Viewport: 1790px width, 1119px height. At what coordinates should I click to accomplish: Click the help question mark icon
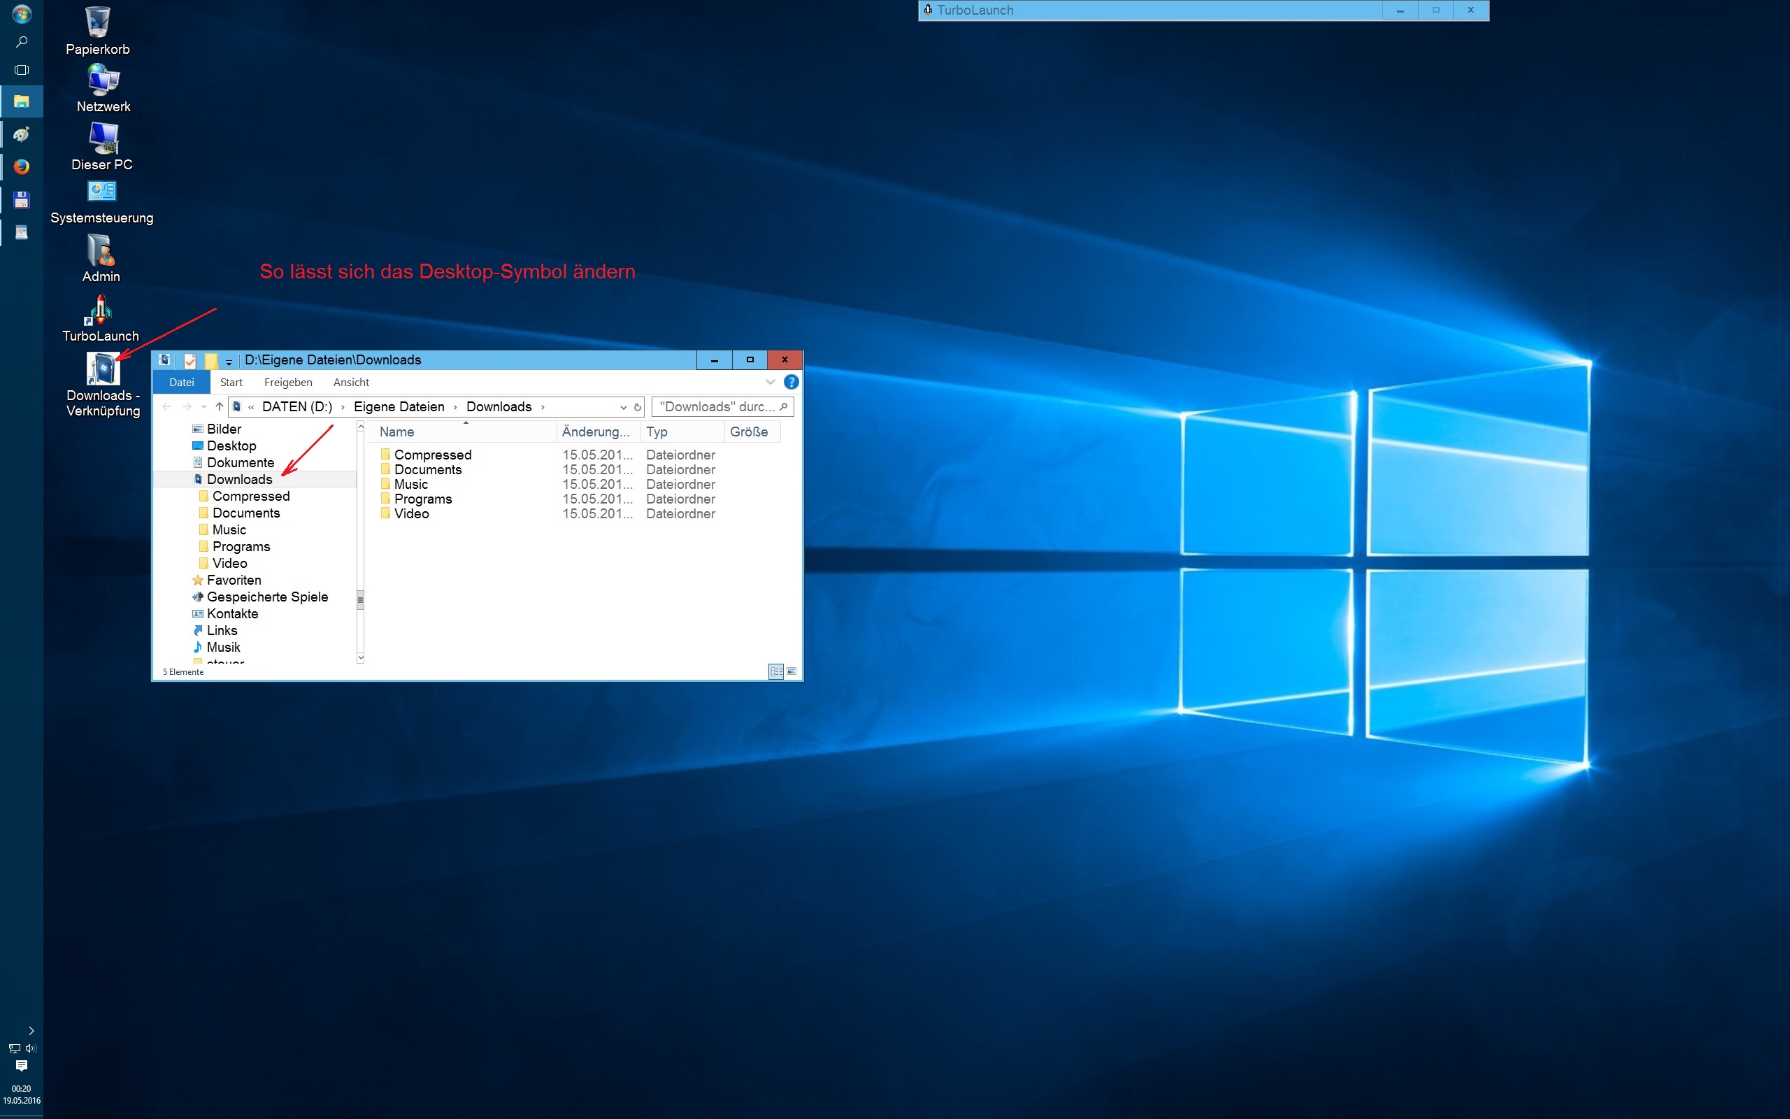click(x=791, y=383)
